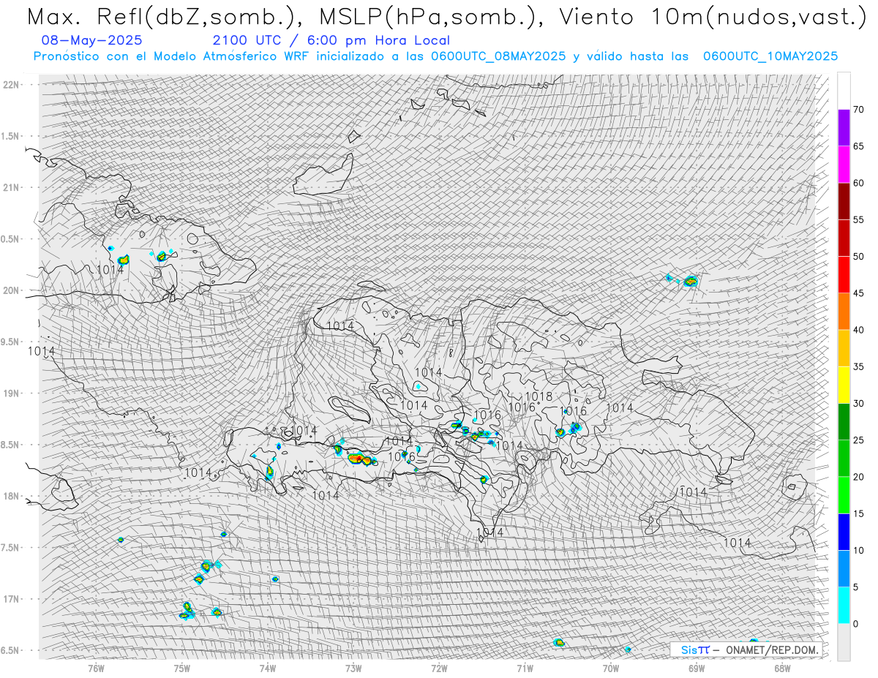Click the magenta 60–65 dBZ colorbar segment
878x678 pixels.
844,165
